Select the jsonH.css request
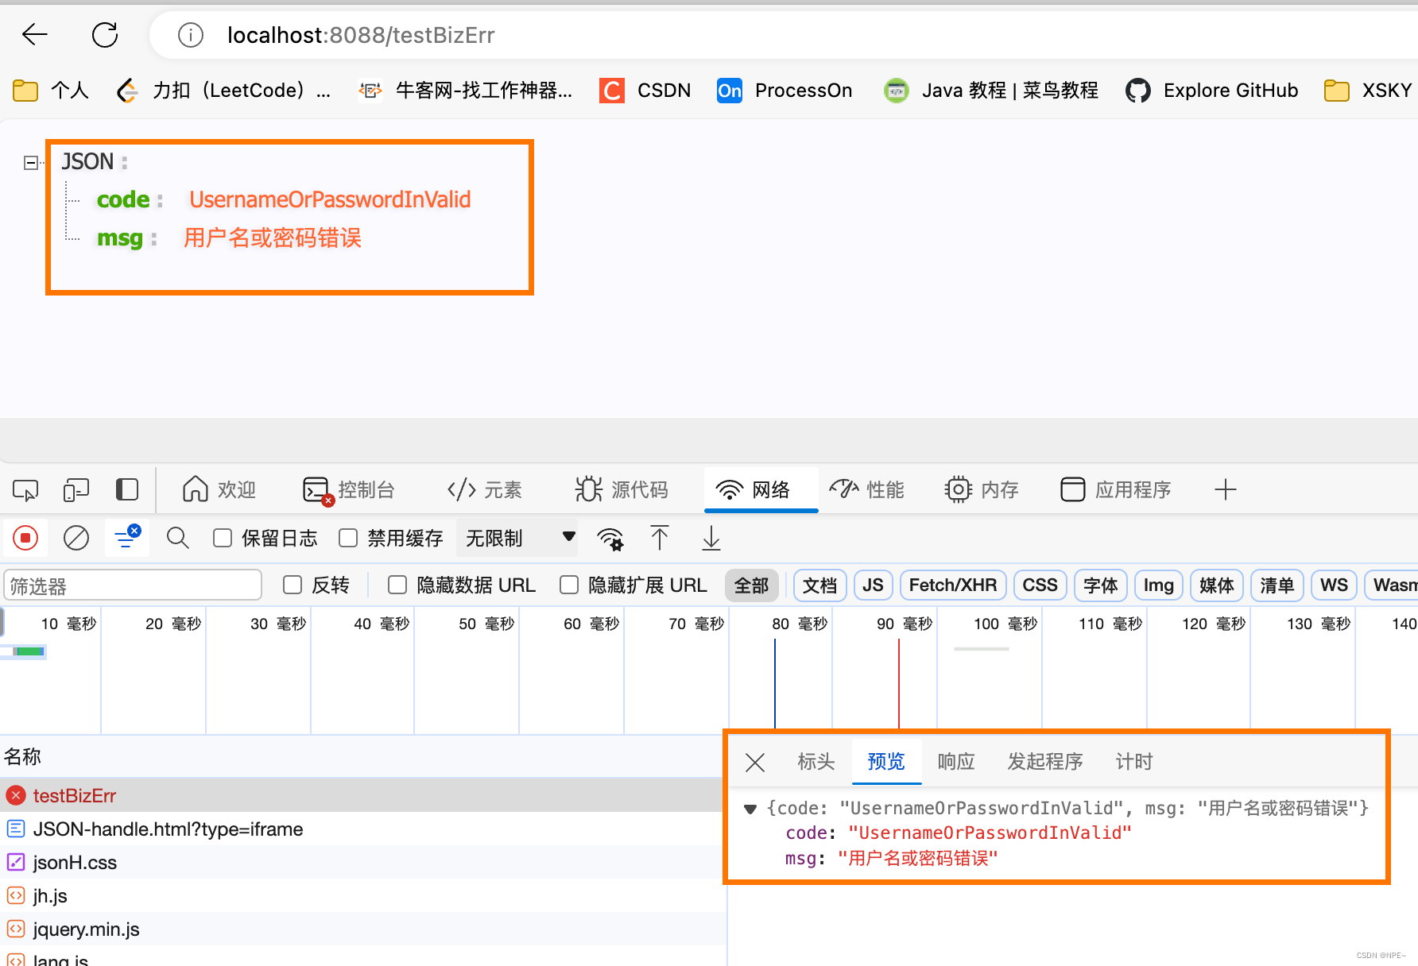Viewport: 1418px width, 966px height. click(362, 863)
